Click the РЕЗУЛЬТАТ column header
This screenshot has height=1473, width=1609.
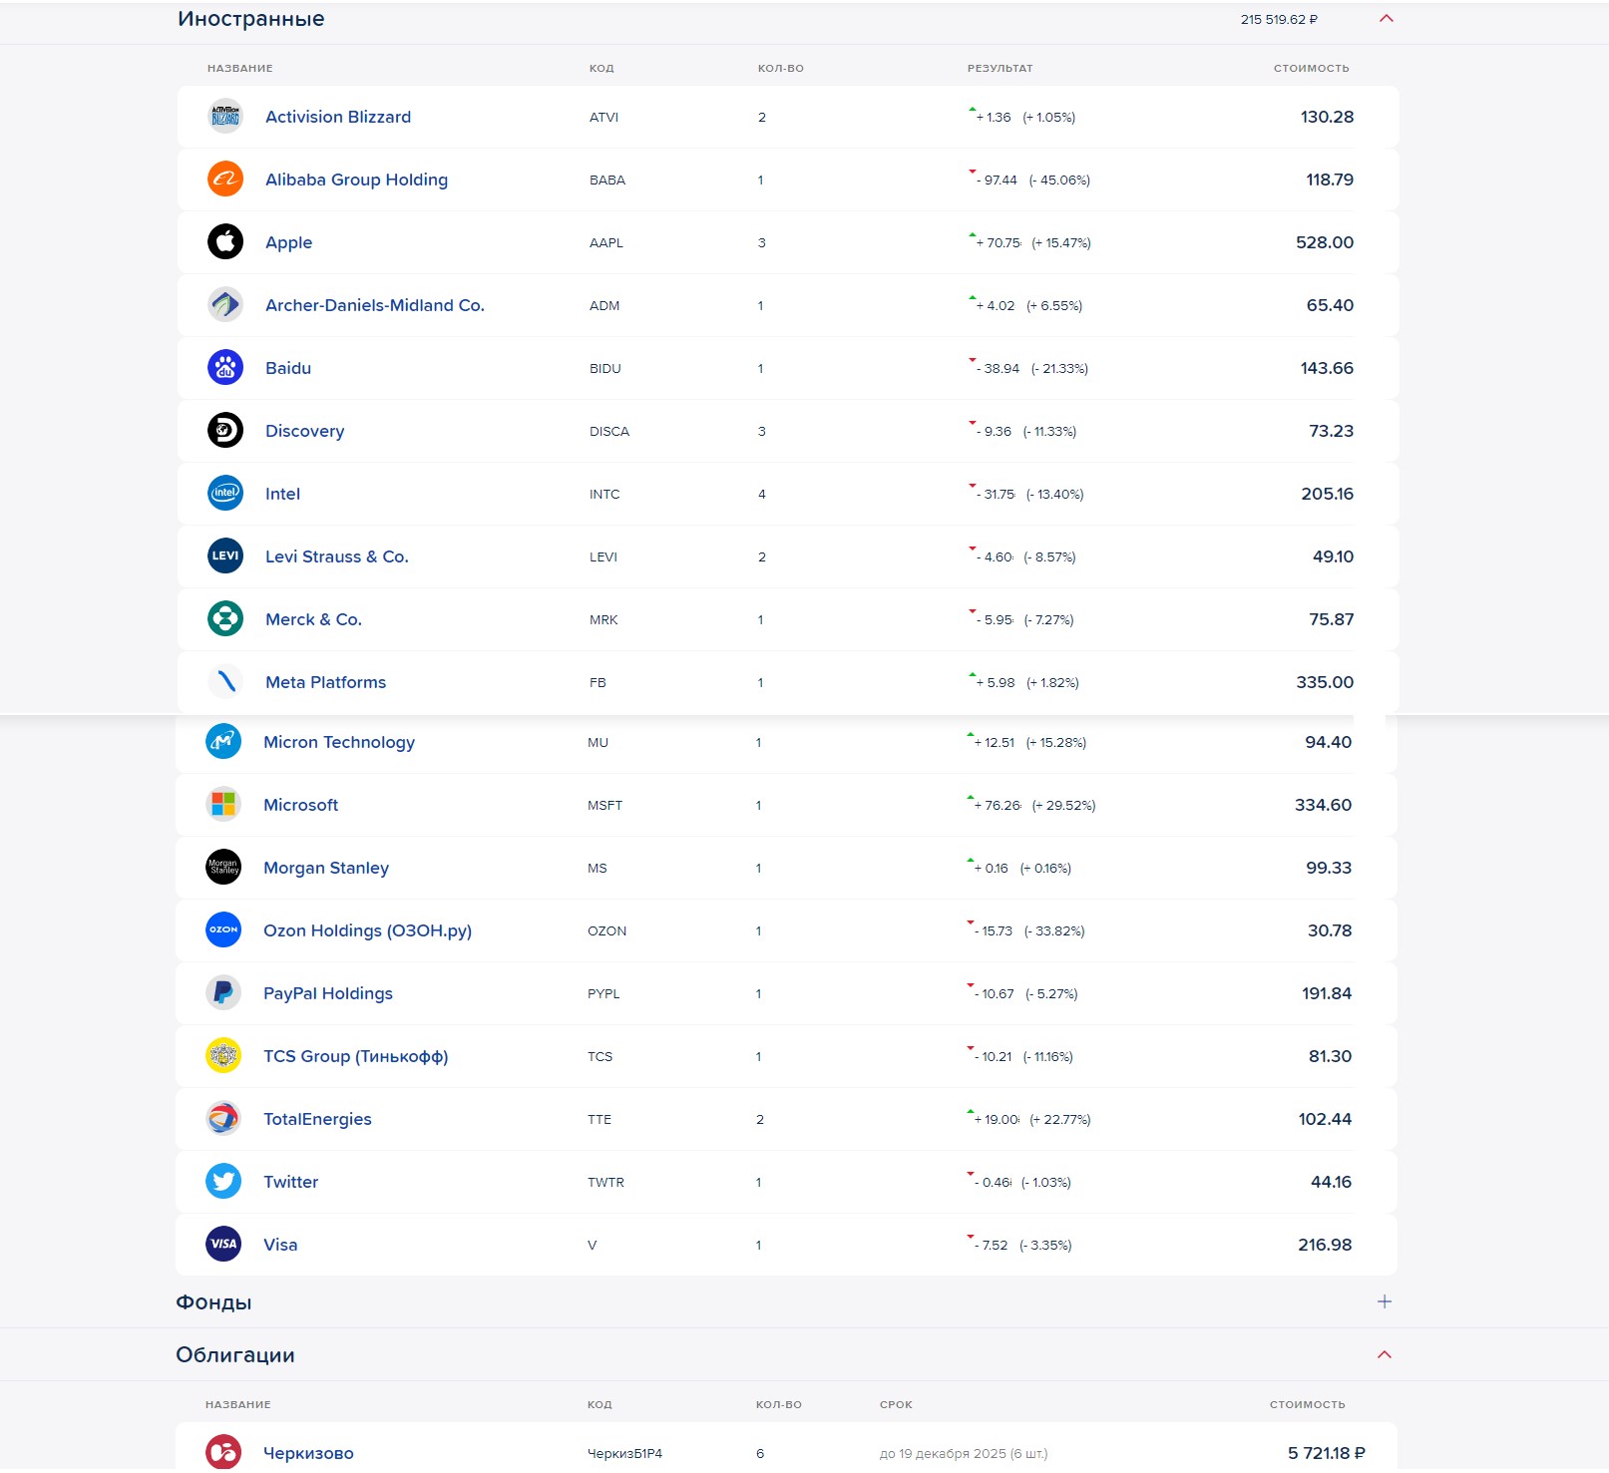pyautogui.click(x=1000, y=68)
